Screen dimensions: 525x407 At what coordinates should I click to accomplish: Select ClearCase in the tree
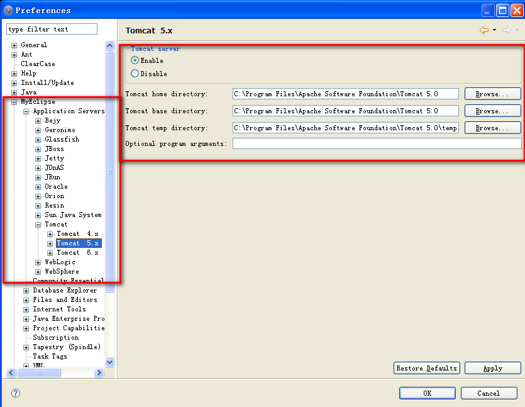38,64
